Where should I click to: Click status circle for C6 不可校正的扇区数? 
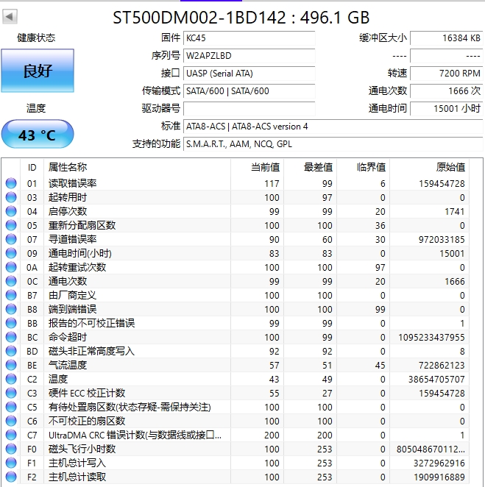11,421
